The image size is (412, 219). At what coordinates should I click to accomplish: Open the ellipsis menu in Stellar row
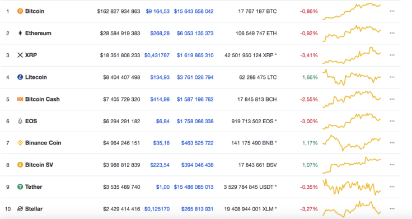[x=392, y=209]
